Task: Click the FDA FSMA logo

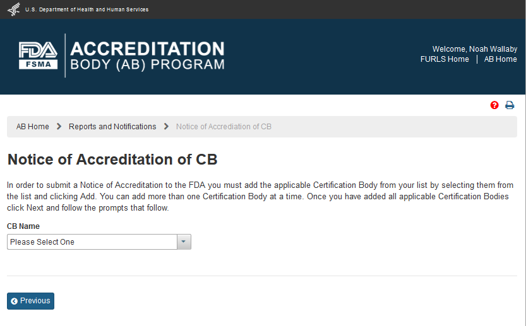Action: click(38, 55)
